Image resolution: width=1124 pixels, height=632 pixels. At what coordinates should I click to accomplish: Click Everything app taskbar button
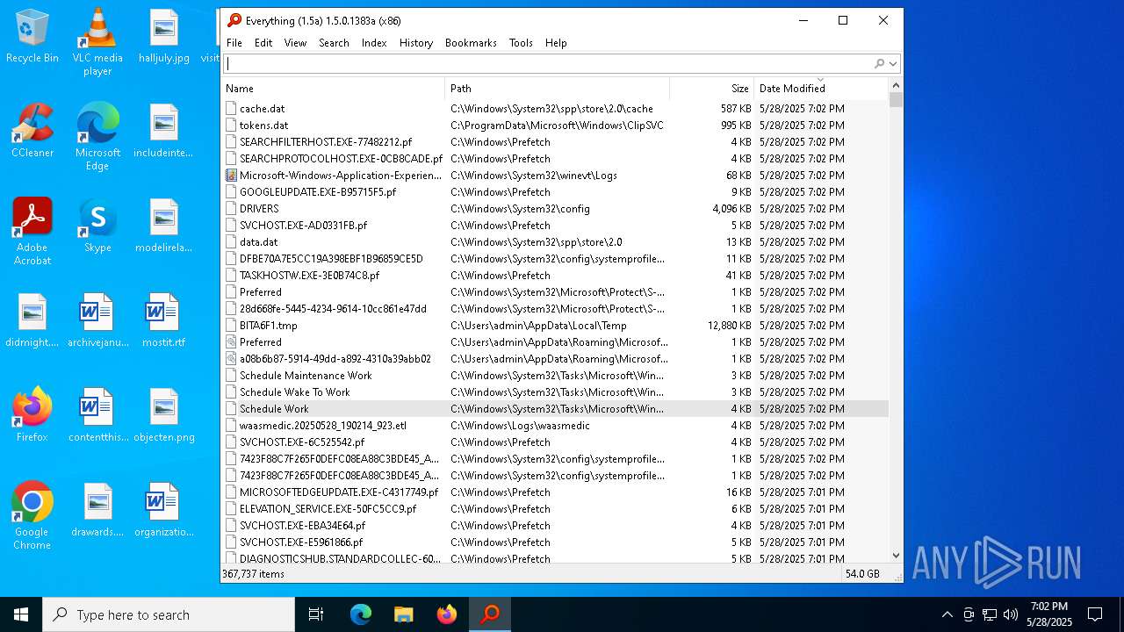pos(490,614)
